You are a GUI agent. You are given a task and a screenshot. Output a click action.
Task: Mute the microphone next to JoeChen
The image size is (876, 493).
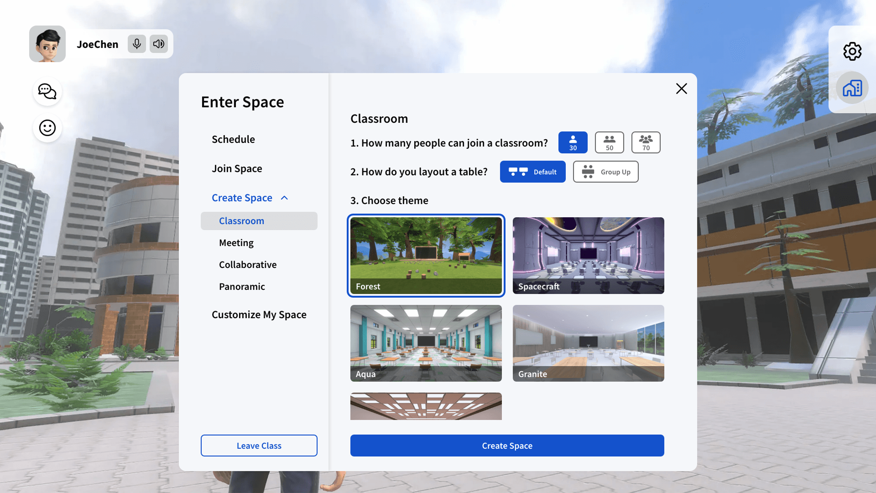(136, 44)
